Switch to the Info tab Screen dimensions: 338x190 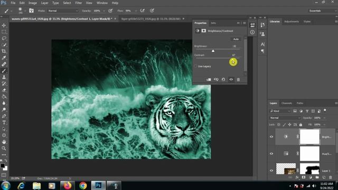(213, 23)
